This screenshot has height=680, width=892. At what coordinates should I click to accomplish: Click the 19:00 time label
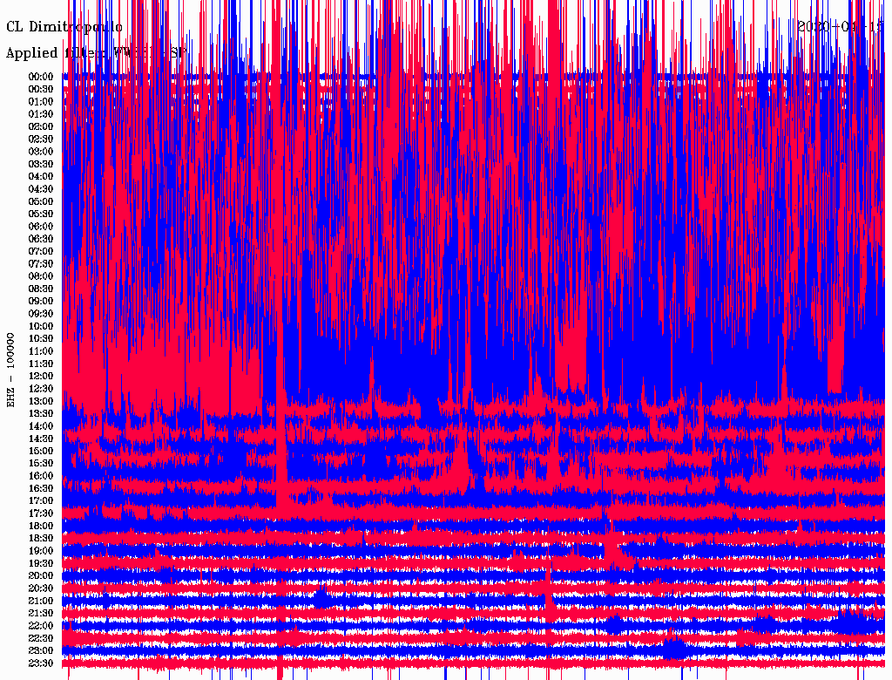pyautogui.click(x=41, y=551)
